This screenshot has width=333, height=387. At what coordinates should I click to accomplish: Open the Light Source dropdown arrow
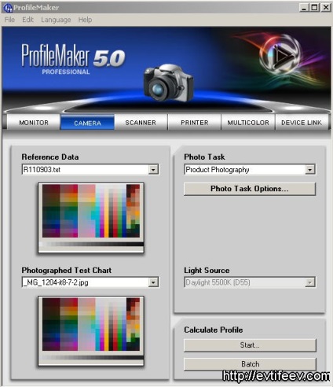[310, 282]
